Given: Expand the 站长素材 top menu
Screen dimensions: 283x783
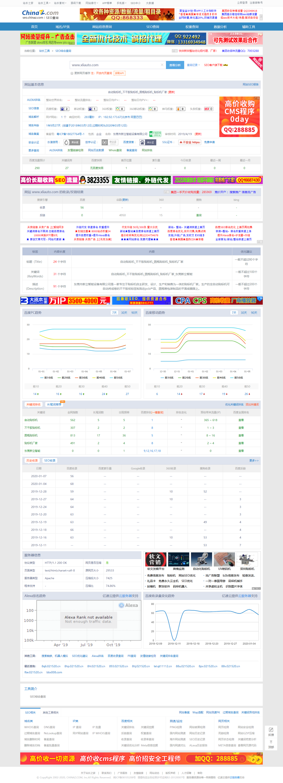Looking at the screenshot, I should coord(60,3).
